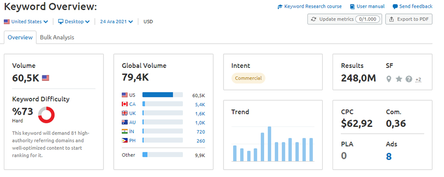Click the Update metrics button
Image resolution: width=444 pixels, height=177 pixels.
[x=344, y=19]
